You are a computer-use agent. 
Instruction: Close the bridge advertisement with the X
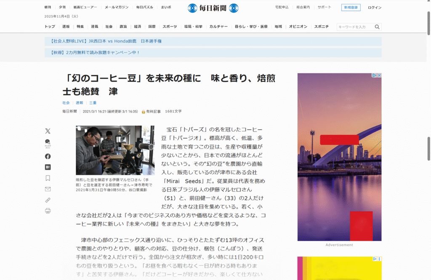(x=379, y=76)
